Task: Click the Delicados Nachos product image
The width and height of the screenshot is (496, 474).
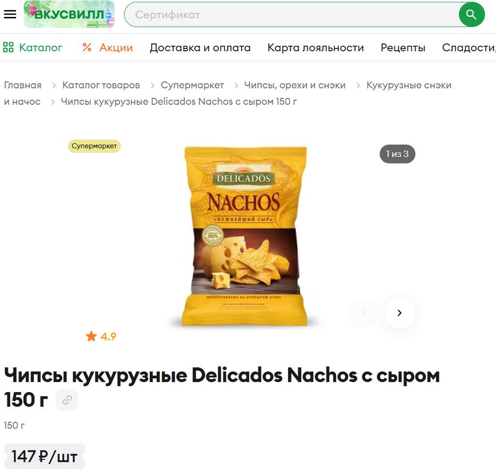Action: point(245,236)
